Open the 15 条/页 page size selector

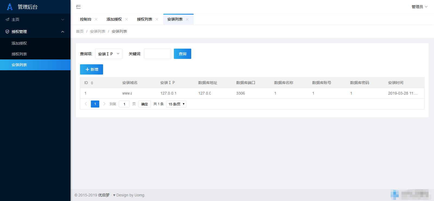pos(176,104)
